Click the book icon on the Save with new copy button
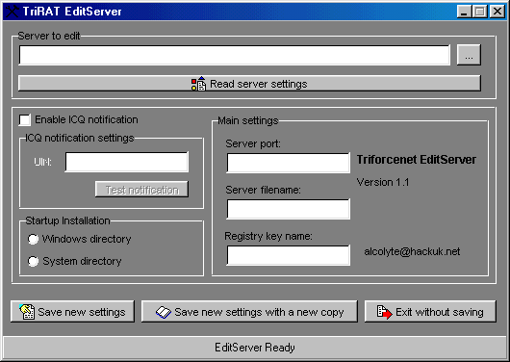510x362 pixels. click(x=164, y=312)
